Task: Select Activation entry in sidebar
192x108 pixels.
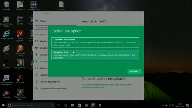Action: point(44,68)
